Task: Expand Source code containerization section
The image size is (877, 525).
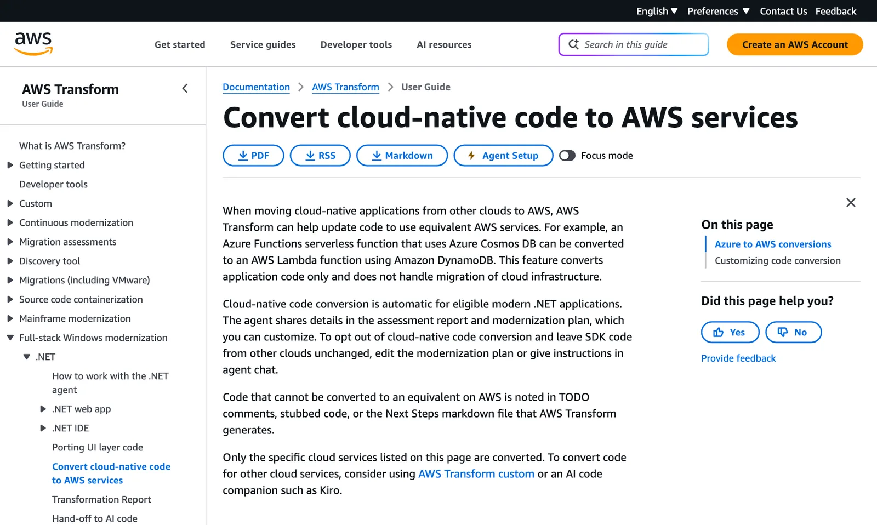Action: [10, 299]
